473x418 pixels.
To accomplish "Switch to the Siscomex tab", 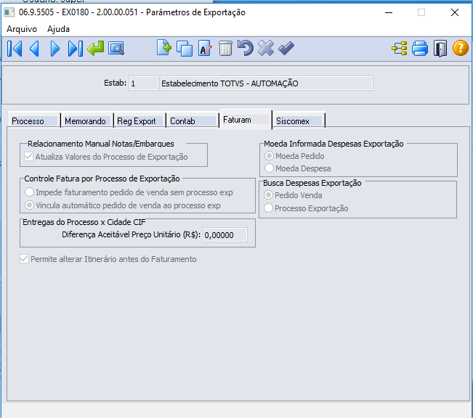I will coord(299,121).
